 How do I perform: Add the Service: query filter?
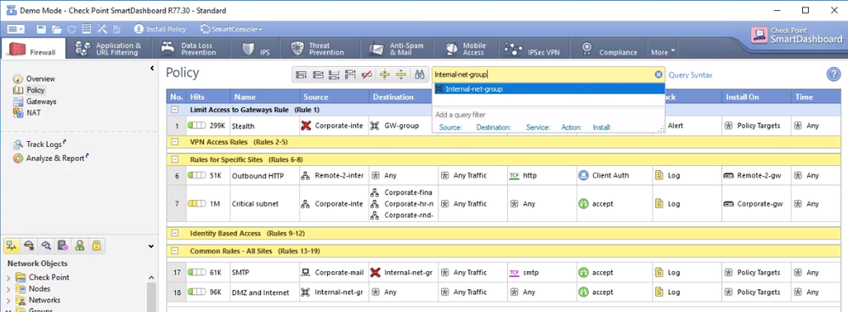point(538,128)
